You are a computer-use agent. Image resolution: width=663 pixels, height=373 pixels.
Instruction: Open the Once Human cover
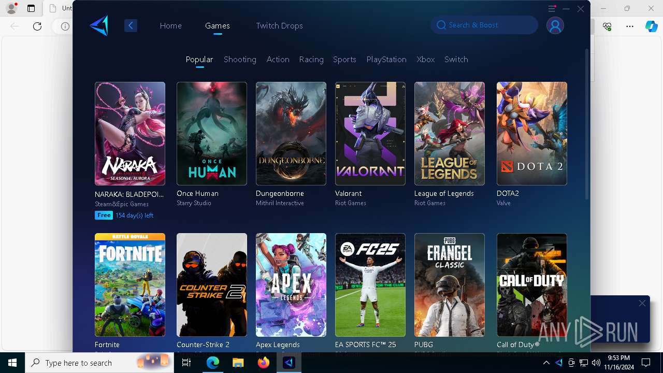click(212, 134)
